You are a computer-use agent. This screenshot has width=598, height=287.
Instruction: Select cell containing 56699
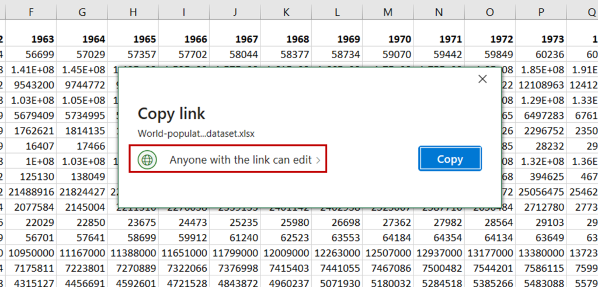click(x=31, y=54)
